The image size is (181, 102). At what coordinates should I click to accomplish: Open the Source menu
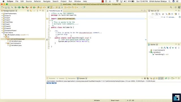coord(29,1)
